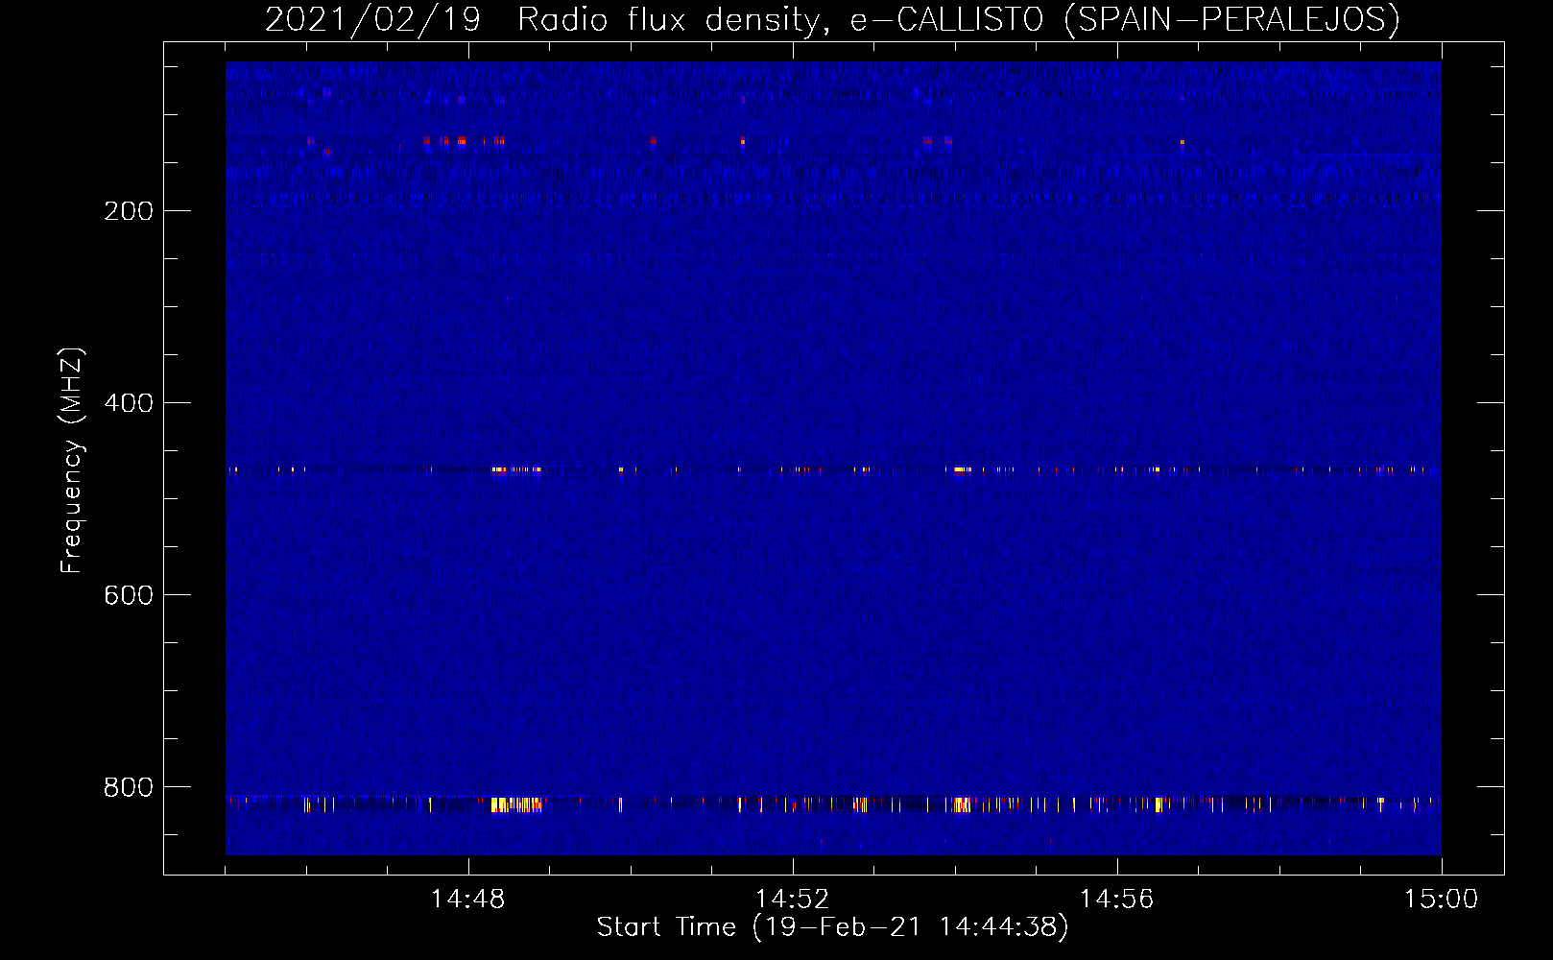Click the 14:52 time tick label
The image size is (1553, 960).
pyautogui.click(x=792, y=900)
